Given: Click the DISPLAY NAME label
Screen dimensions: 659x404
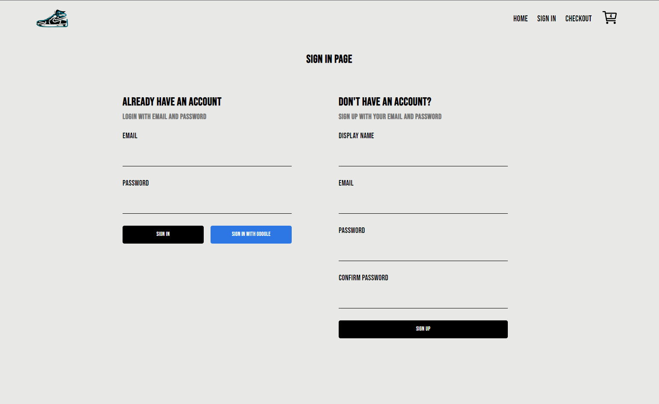Looking at the screenshot, I should 356,136.
